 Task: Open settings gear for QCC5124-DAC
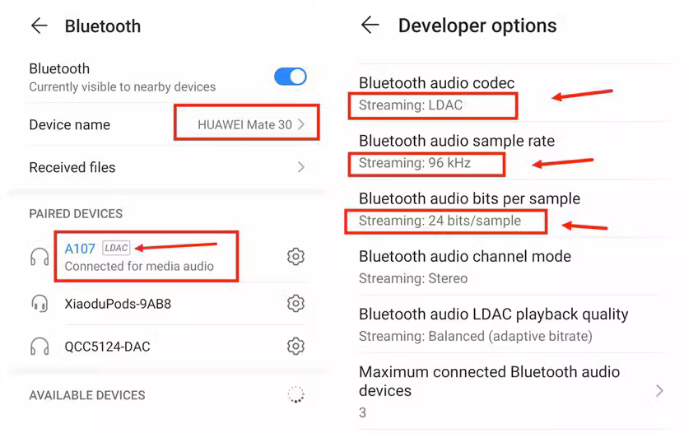click(x=295, y=346)
